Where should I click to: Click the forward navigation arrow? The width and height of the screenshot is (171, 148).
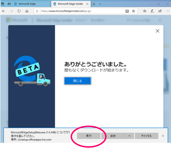tap(11, 11)
